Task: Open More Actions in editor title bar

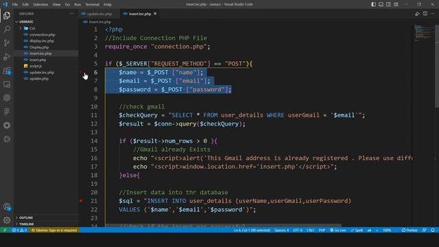Action: click(x=433, y=14)
